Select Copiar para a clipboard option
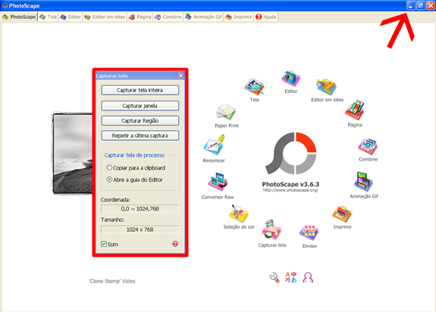This screenshot has height=312, width=436. (136, 167)
